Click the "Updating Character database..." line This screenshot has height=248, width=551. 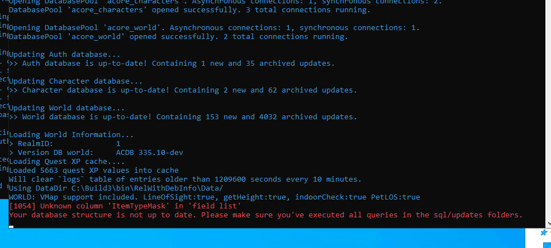click(x=75, y=81)
